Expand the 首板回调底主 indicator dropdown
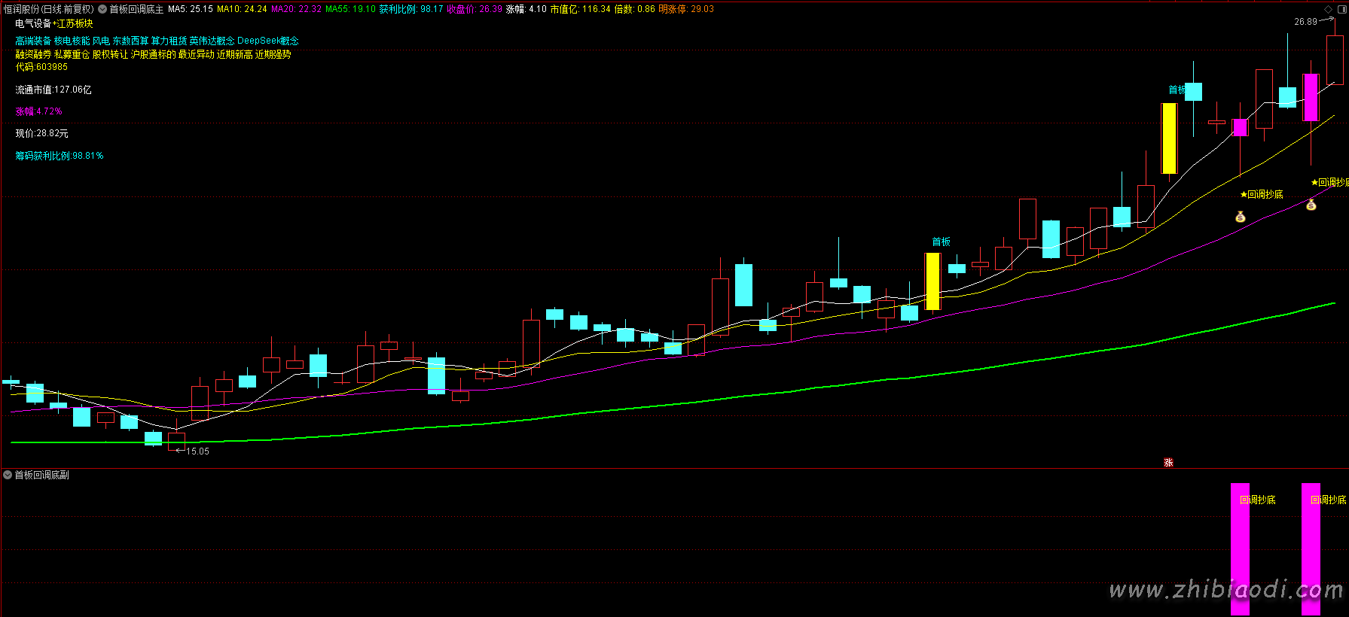Viewport: 1349px width, 617px height. point(102,9)
